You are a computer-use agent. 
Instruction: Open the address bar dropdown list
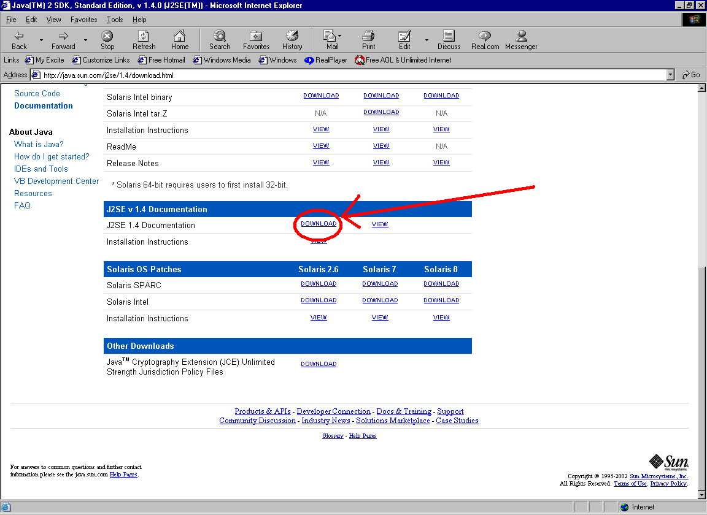pos(670,75)
